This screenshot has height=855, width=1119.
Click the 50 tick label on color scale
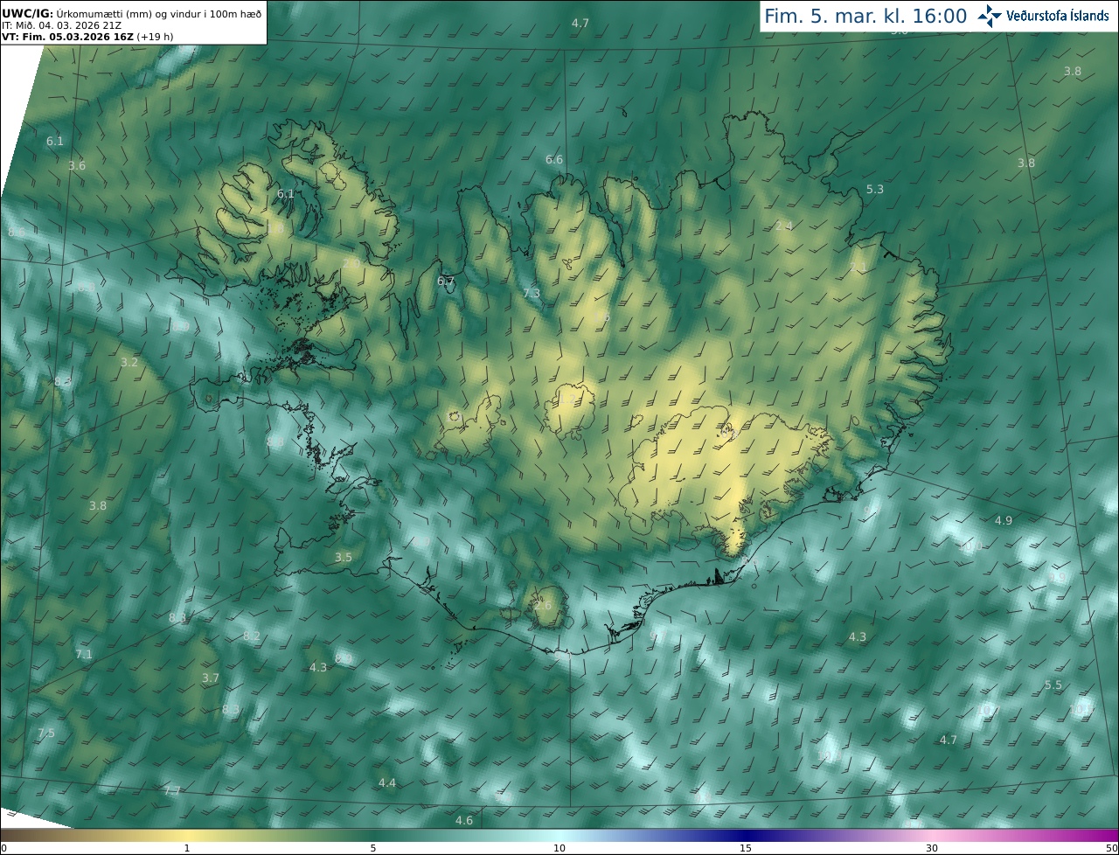(x=1112, y=848)
